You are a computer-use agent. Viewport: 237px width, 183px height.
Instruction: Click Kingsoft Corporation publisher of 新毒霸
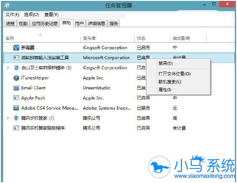[105, 48]
